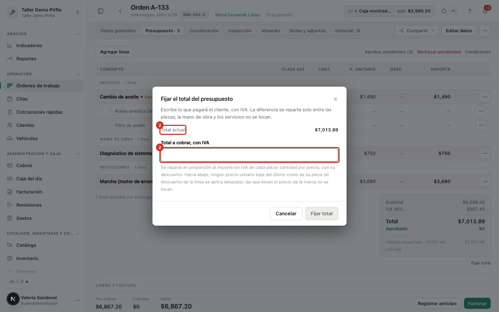Click the Facturar button

[x=477, y=303]
